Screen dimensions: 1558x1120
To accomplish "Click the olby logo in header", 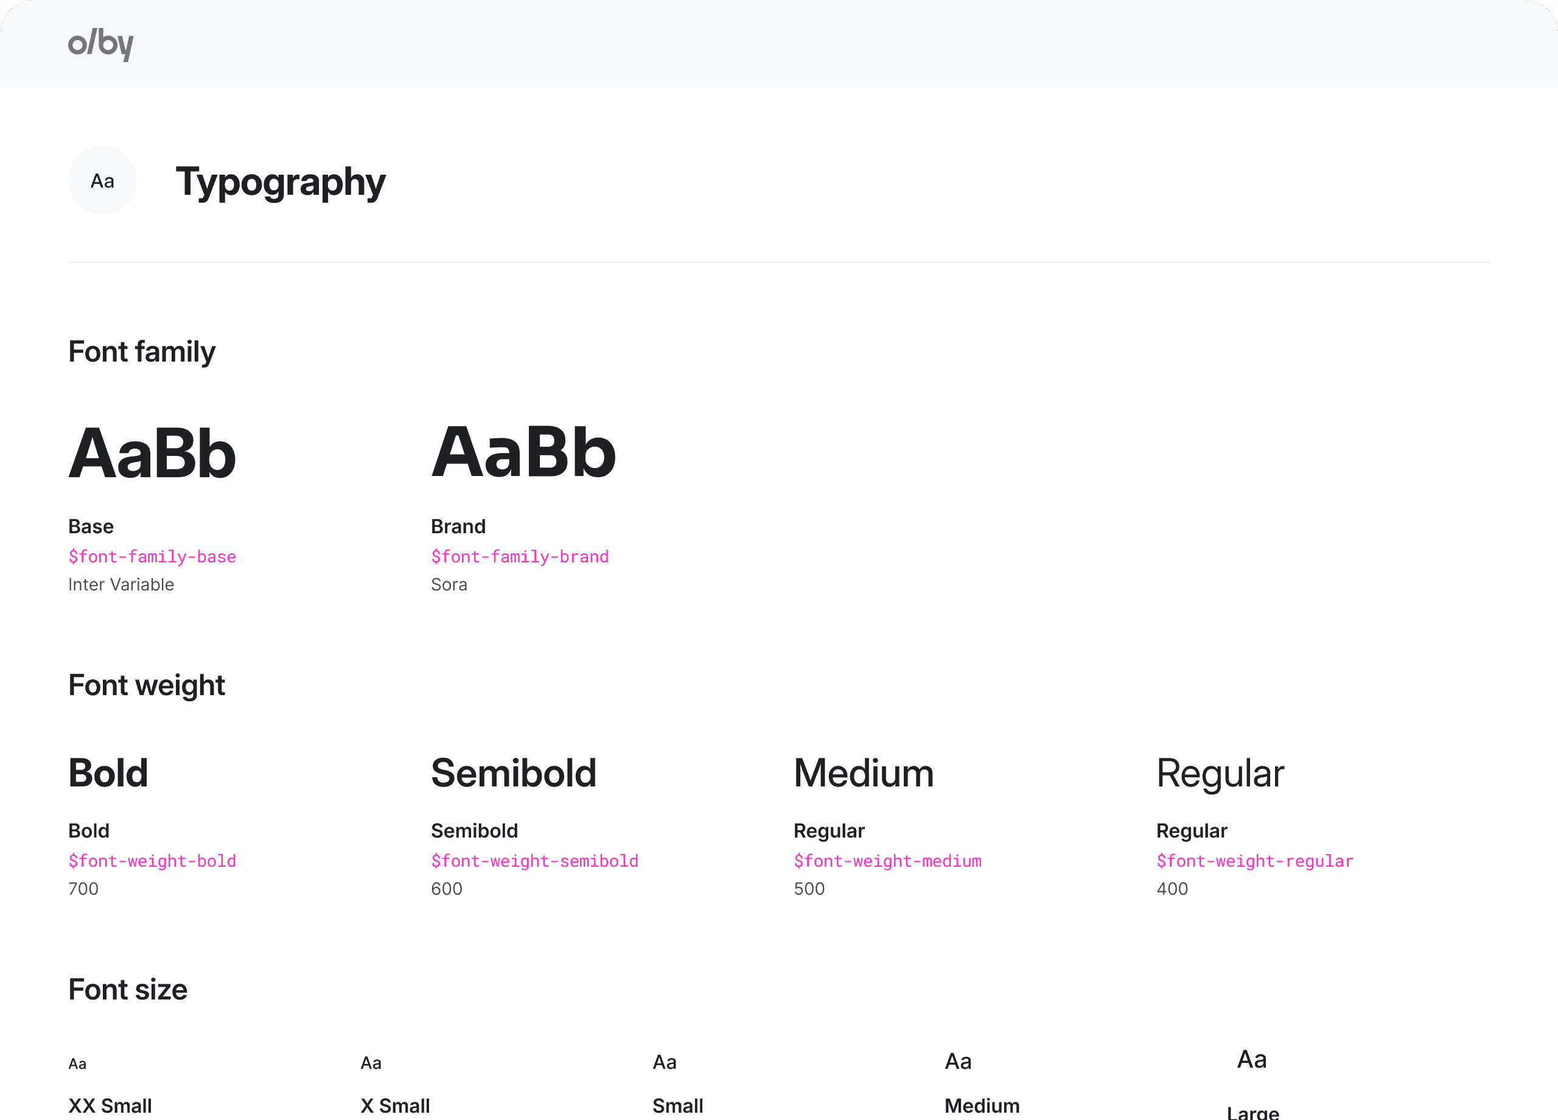I will (x=101, y=44).
